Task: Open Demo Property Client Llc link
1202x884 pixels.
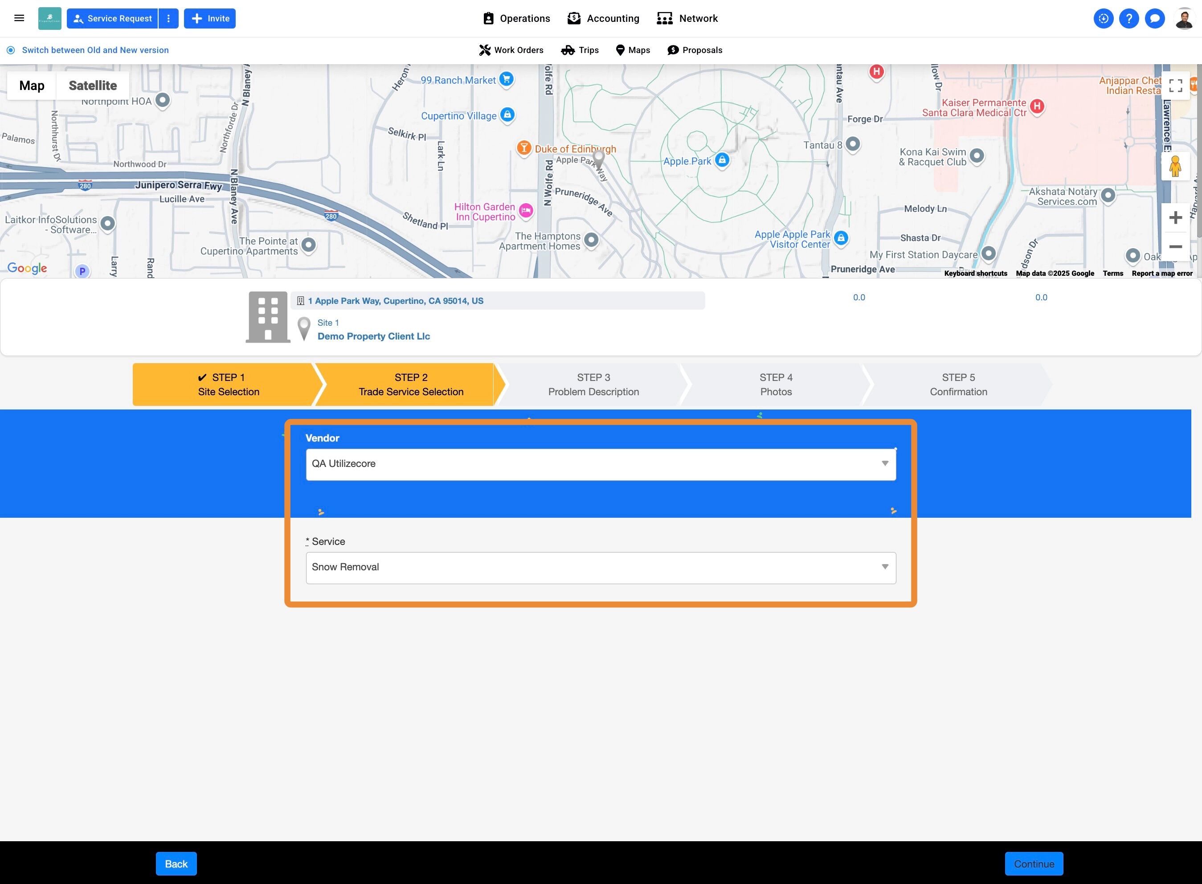Action: click(373, 336)
